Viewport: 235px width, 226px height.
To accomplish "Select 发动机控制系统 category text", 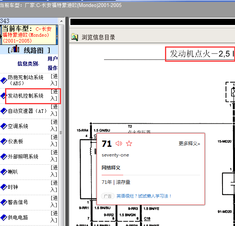I will pyautogui.click(x=25, y=96).
